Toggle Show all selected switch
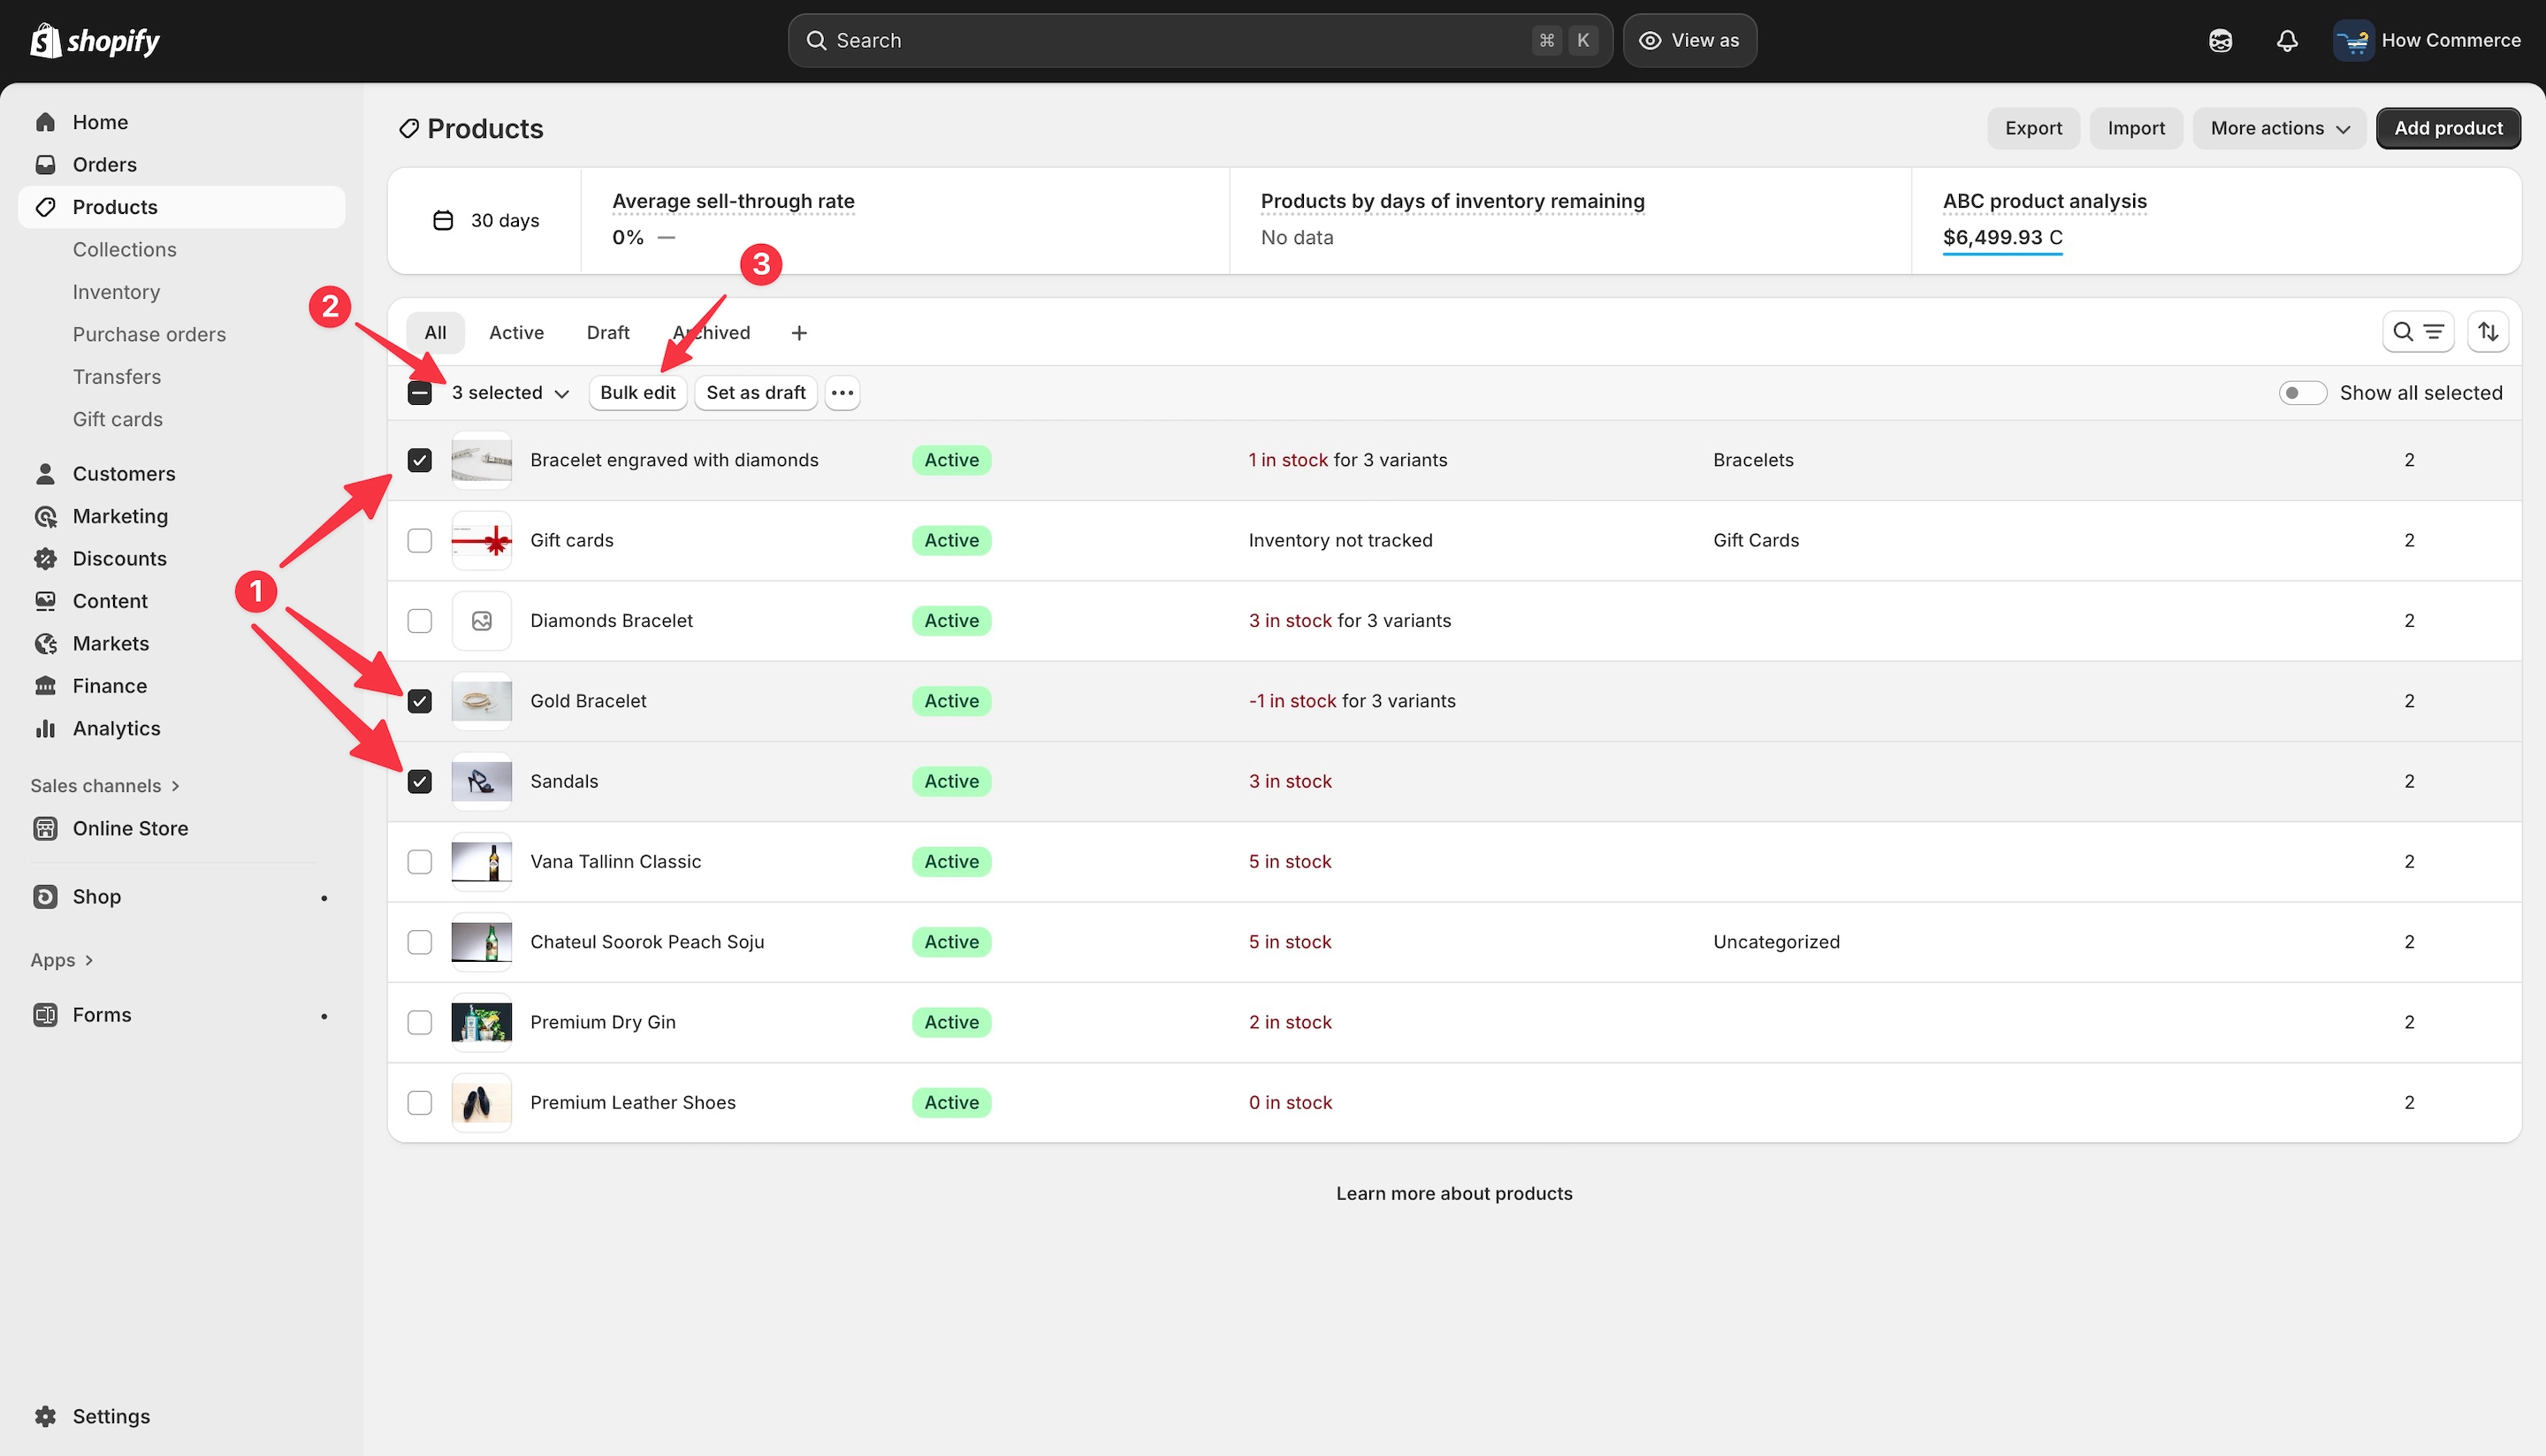 coord(2302,393)
